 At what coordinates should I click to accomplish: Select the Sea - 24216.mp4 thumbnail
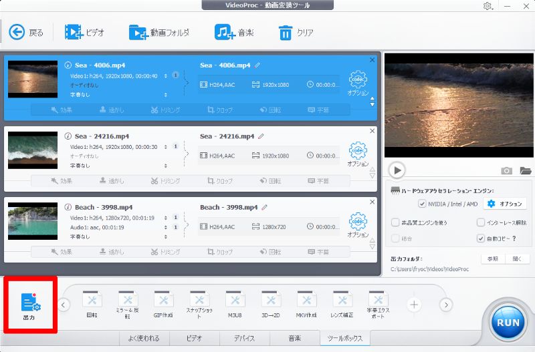[x=33, y=150]
